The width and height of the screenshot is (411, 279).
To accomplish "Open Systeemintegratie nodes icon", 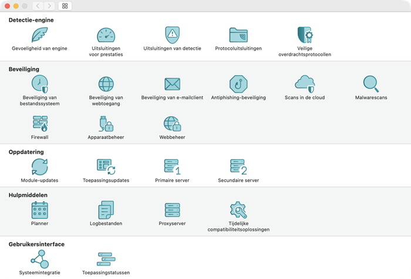I will pyautogui.click(x=39, y=259).
